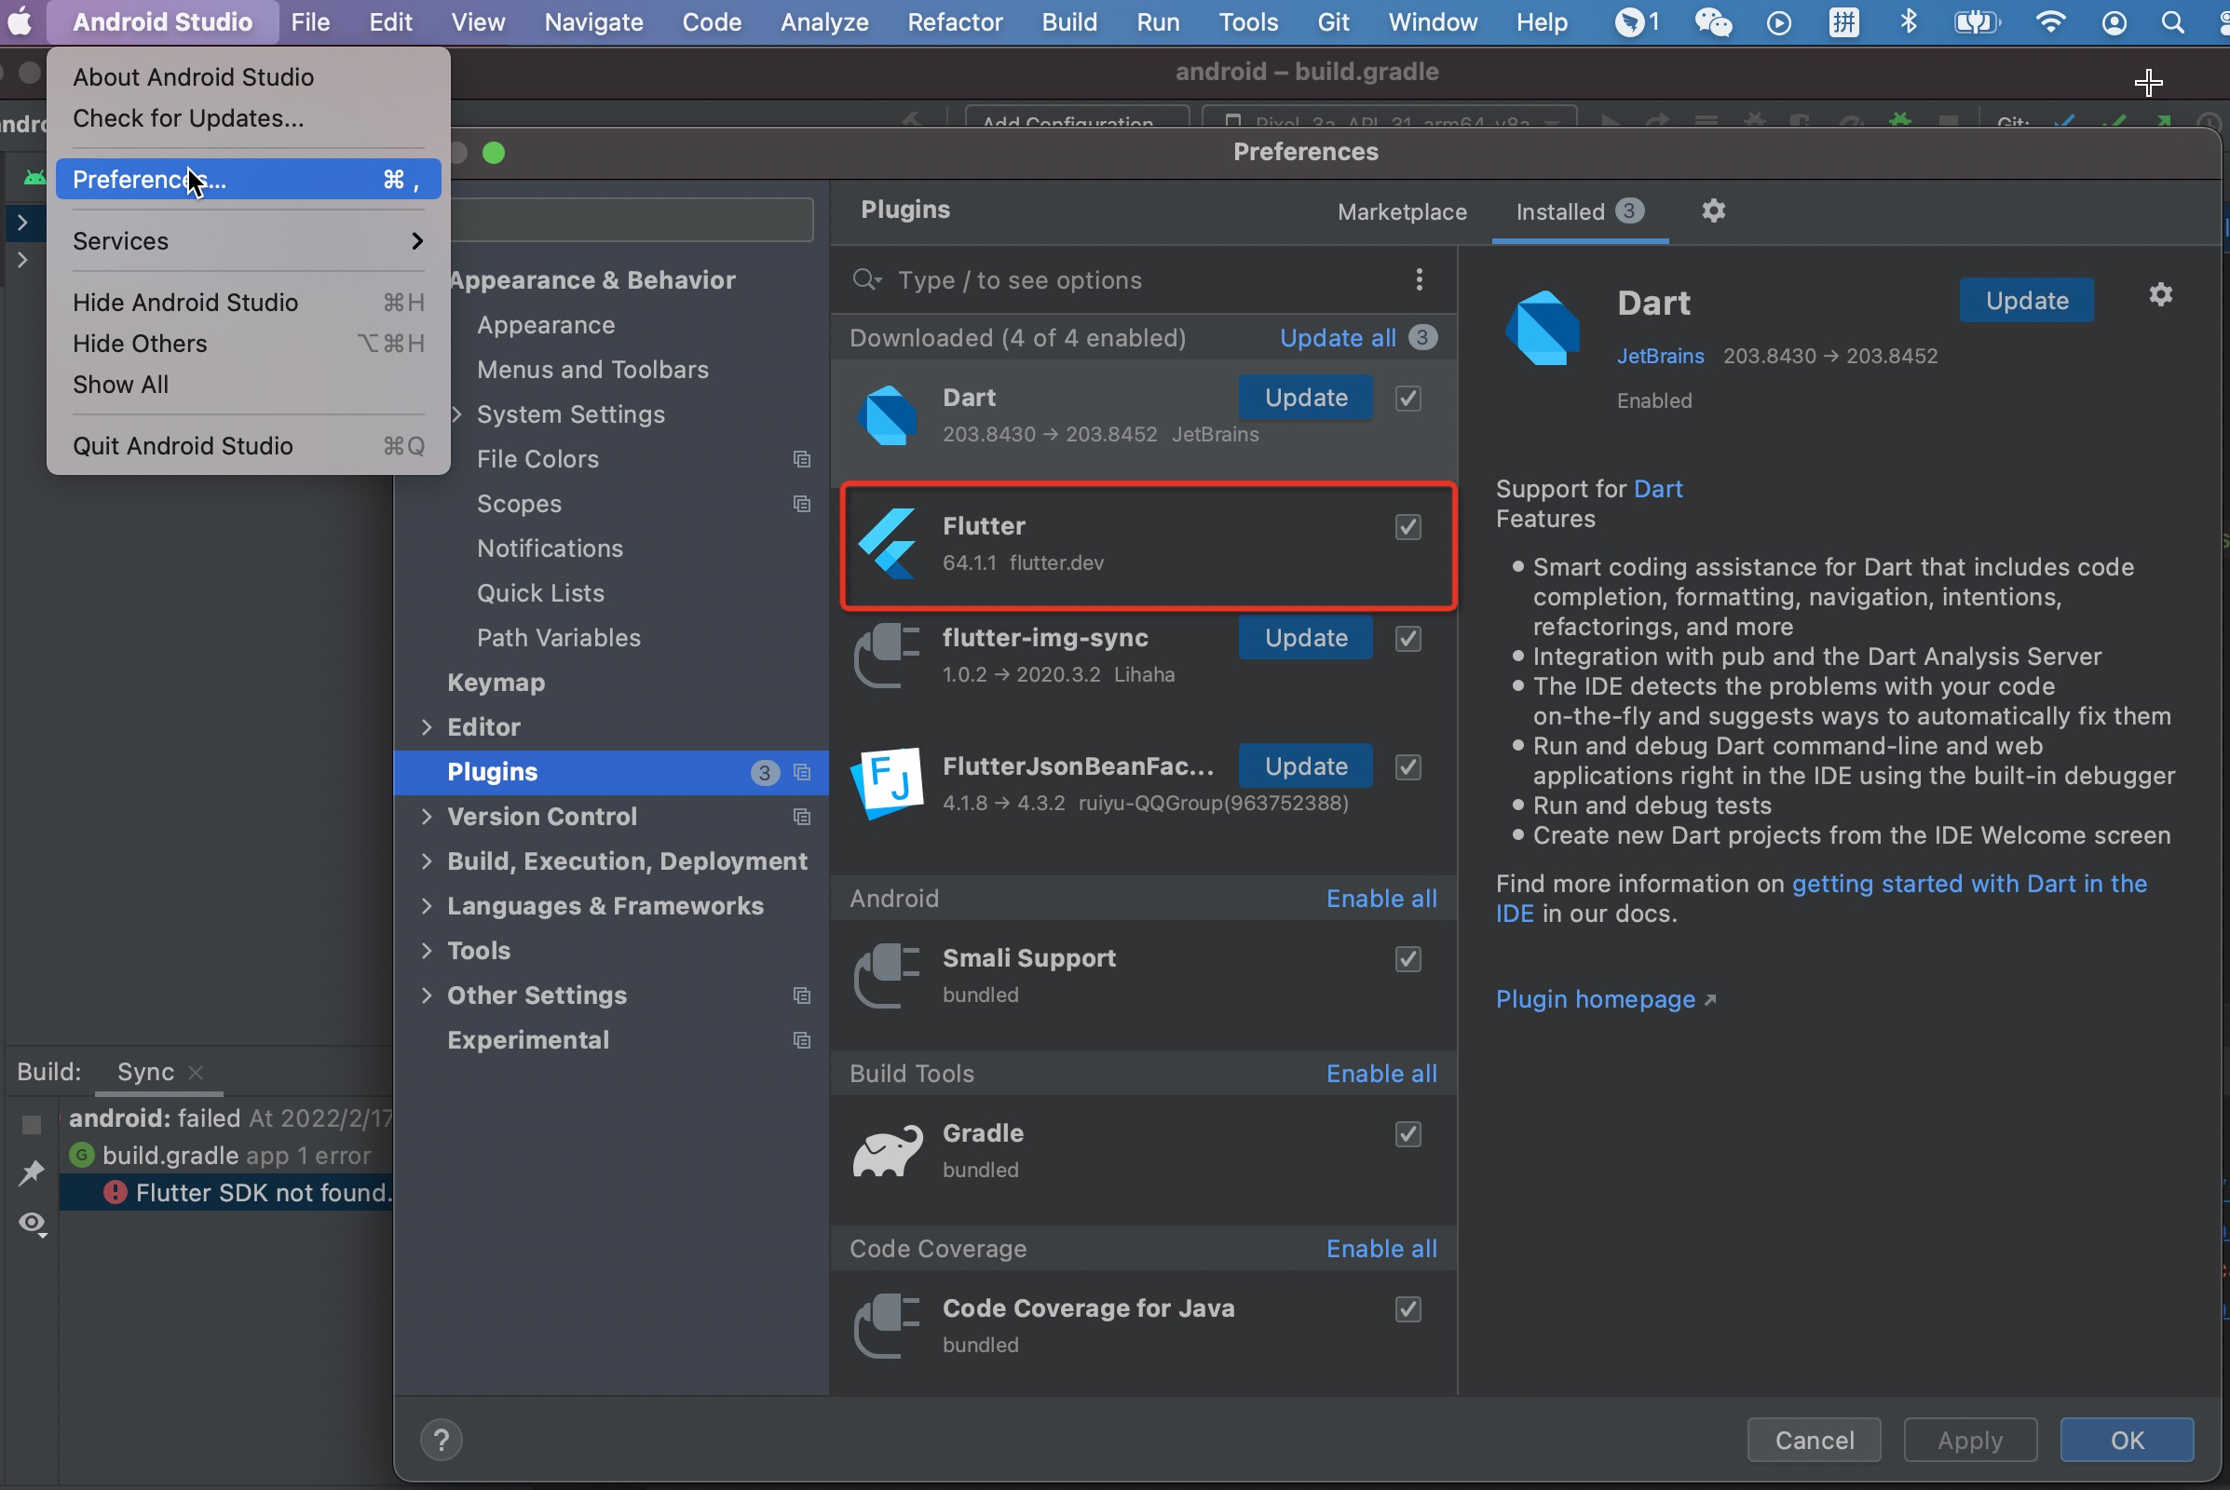Open the three-dot options in plugin search
This screenshot has height=1490, width=2230.
[x=1419, y=279]
